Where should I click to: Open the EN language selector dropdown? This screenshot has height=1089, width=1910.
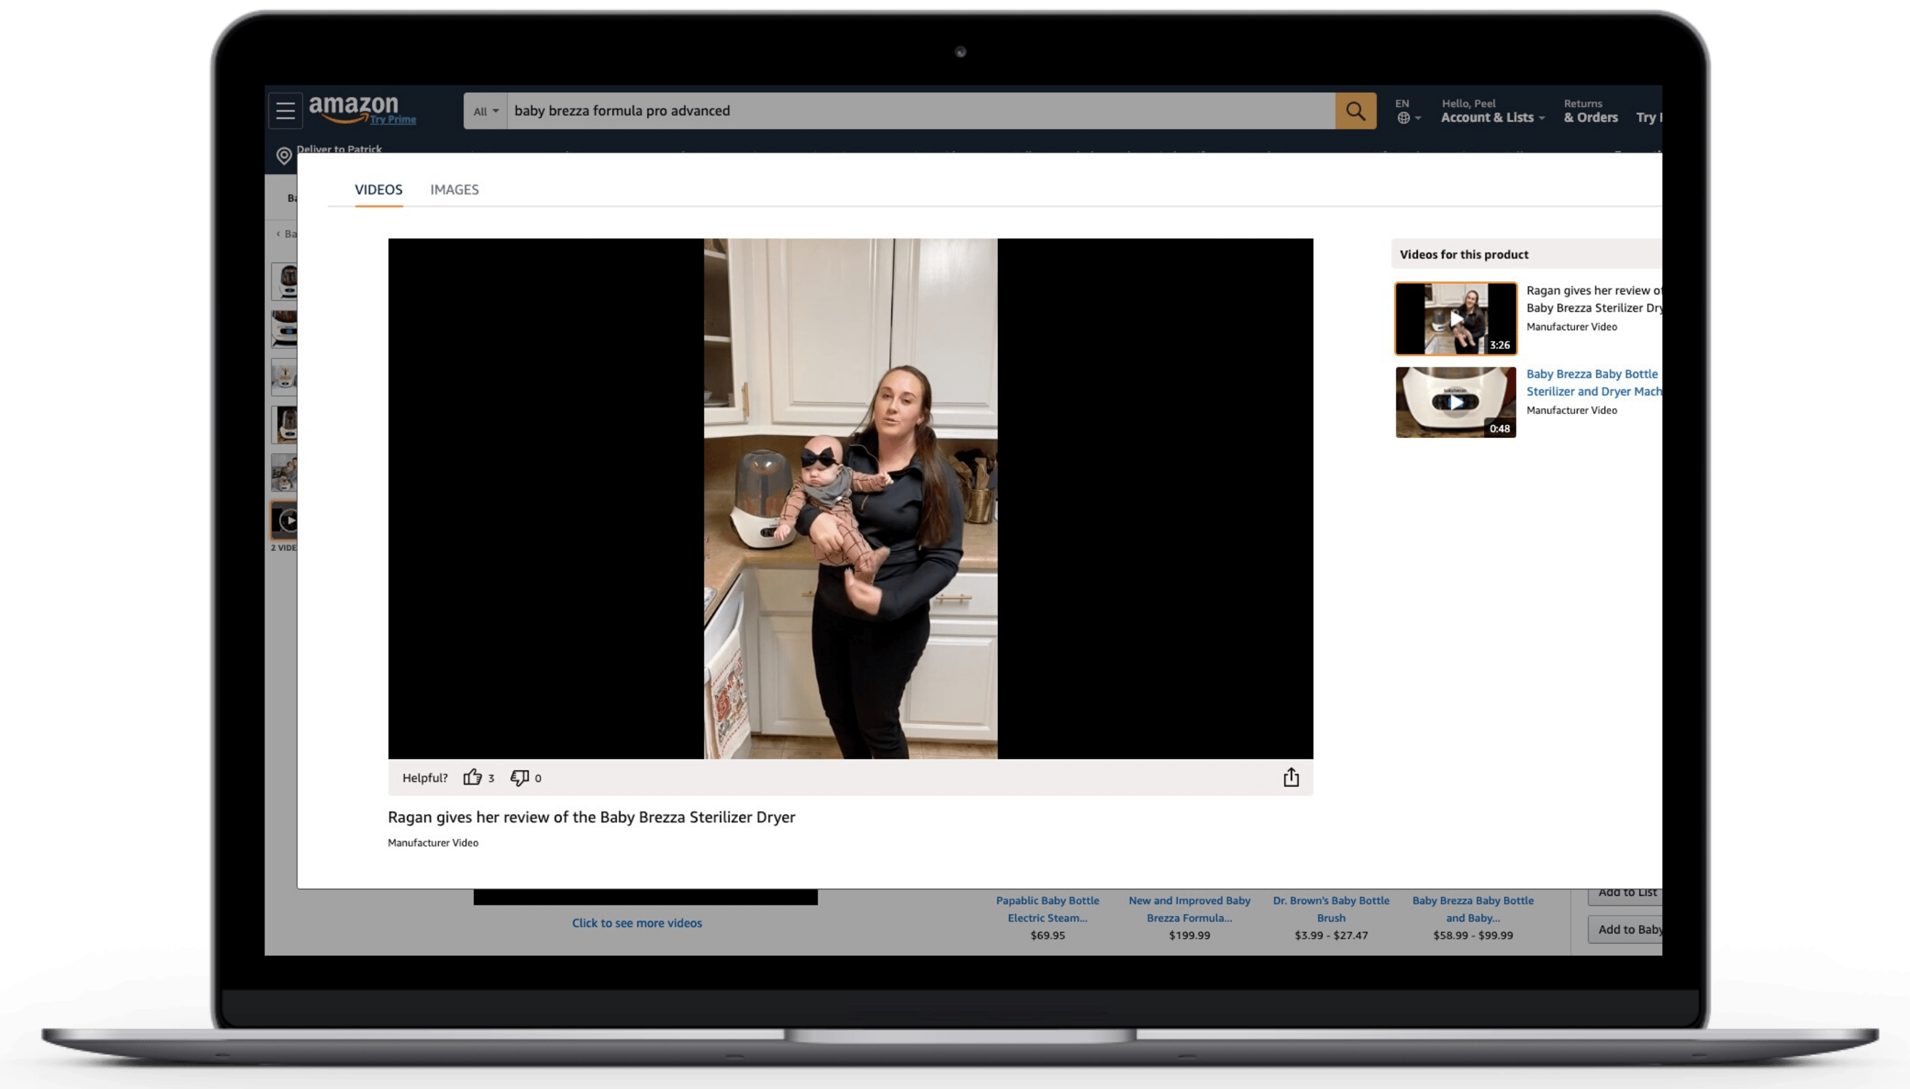point(1407,110)
